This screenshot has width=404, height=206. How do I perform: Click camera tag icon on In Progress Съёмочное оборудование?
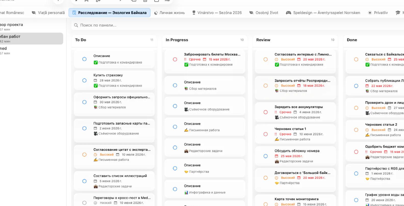[186, 109]
